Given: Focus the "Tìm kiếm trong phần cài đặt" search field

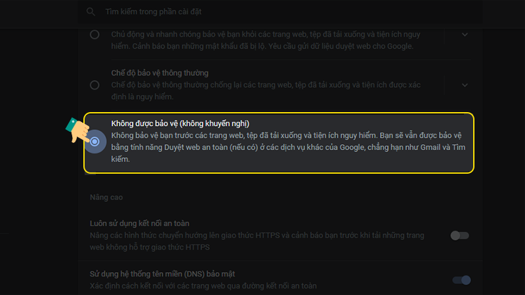Looking at the screenshot, I should [281, 12].
